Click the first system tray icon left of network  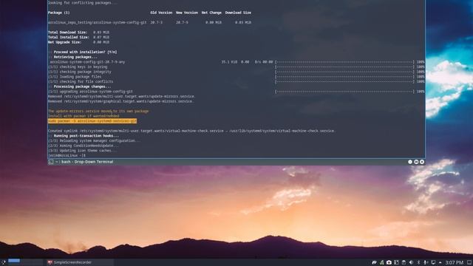pyautogui.click(x=375, y=262)
